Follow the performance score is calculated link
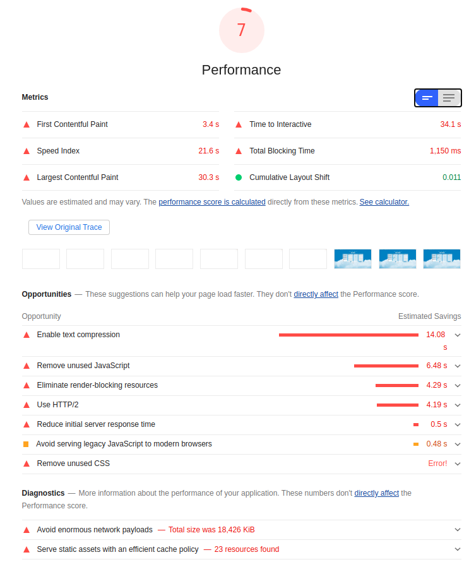The image size is (469, 562). tap(211, 201)
